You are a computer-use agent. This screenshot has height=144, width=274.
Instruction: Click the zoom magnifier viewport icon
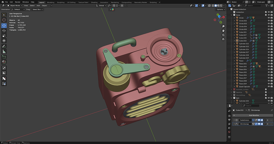point(223,26)
